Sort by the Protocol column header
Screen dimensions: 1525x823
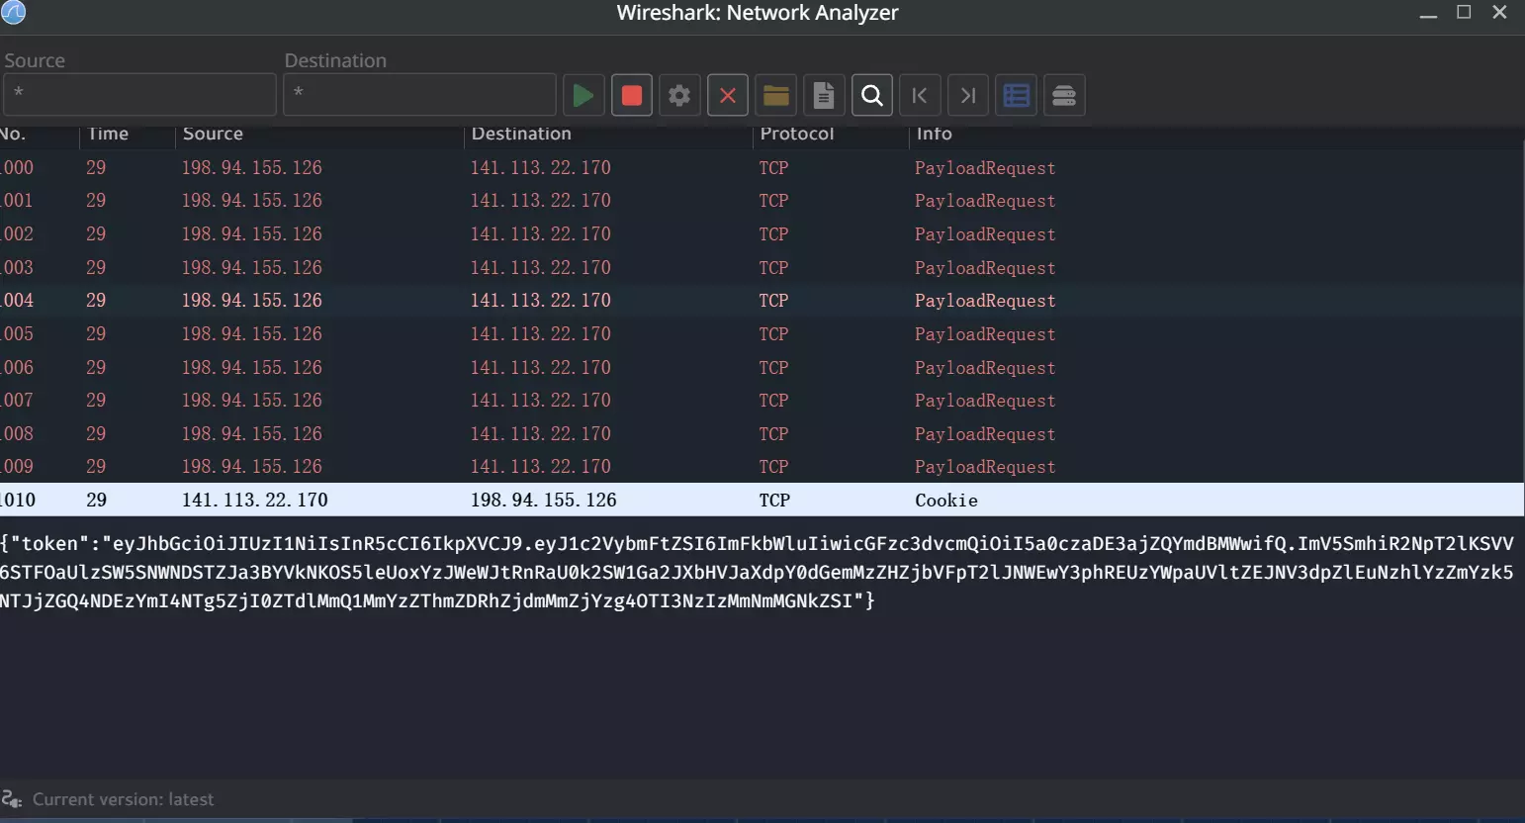coord(797,134)
